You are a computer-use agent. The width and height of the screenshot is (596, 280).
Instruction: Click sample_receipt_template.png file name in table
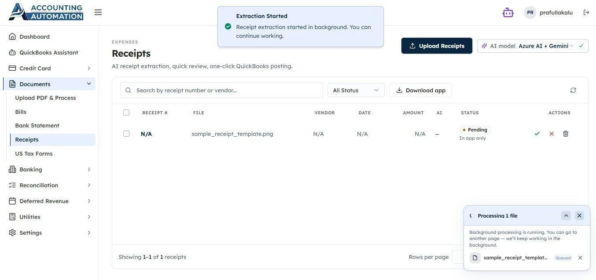tap(232, 134)
